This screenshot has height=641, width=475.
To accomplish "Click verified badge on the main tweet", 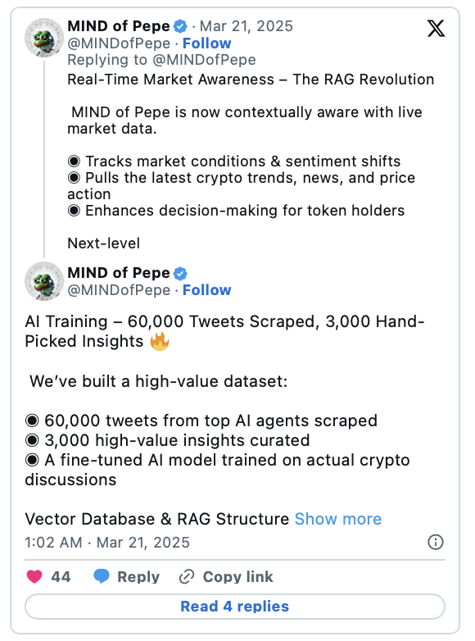I will pos(180,274).
